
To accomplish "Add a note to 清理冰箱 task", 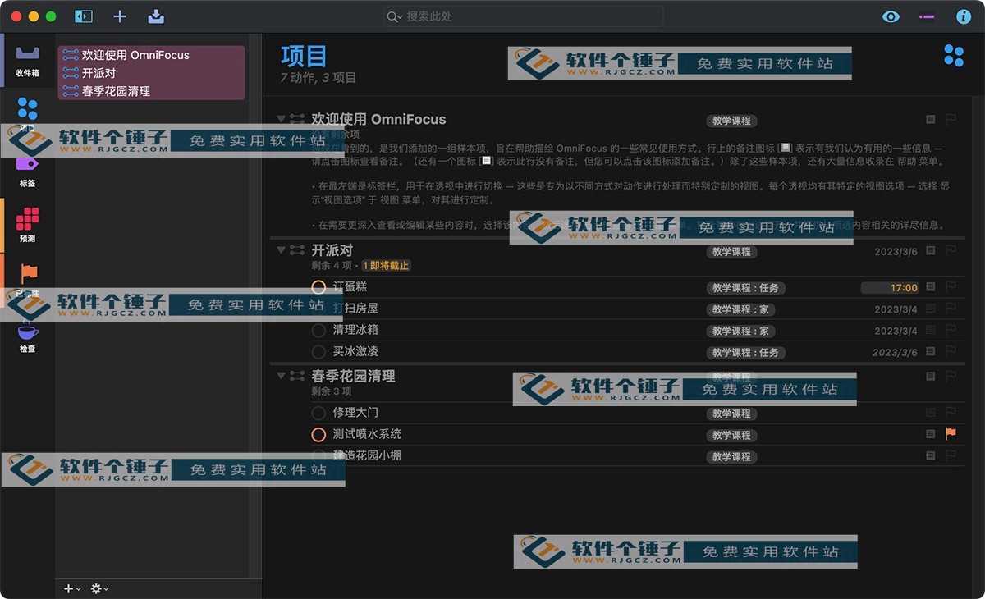I will [930, 330].
